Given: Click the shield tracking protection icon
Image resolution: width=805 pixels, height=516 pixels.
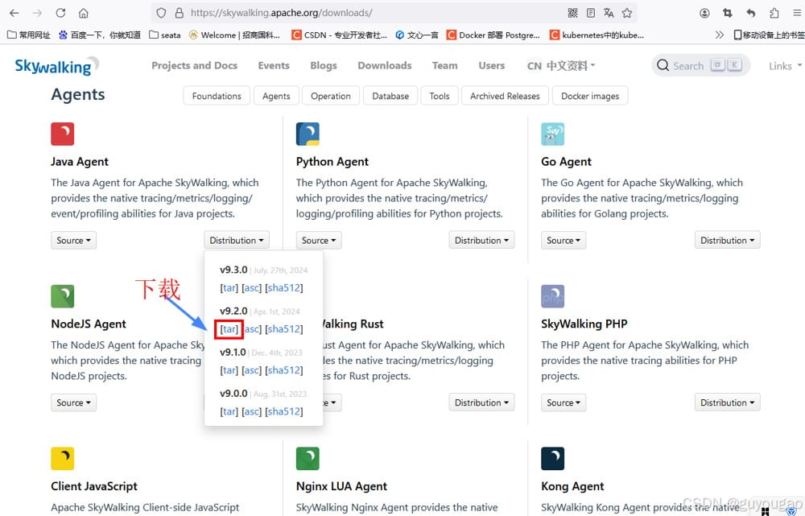Looking at the screenshot, I should pos(161,13).
